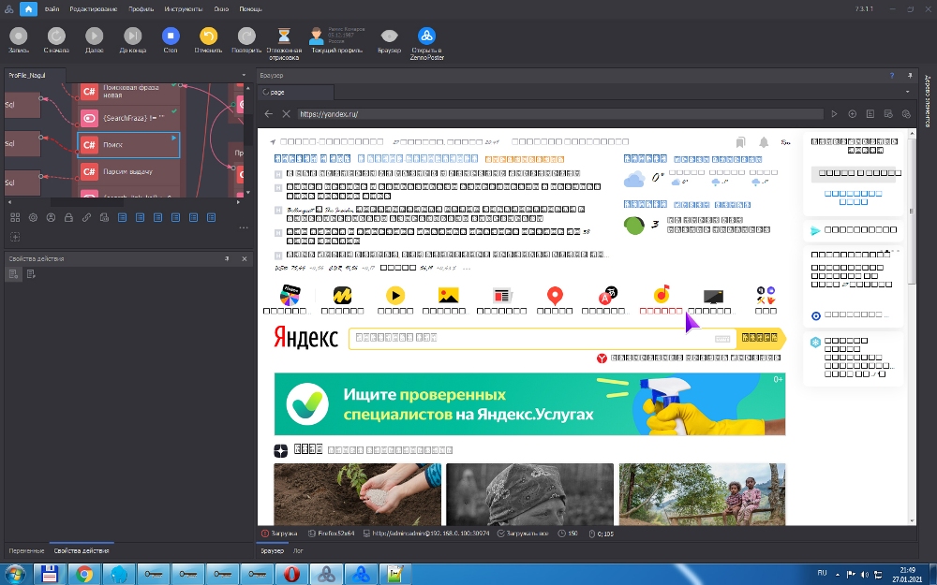Click the plus-square add icon
This screenshot has width=937, height=585.
(x=15, y=237)
